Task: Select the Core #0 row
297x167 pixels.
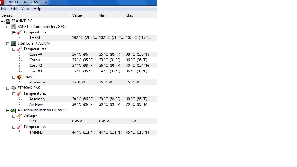Action: (x=93, y=54)
